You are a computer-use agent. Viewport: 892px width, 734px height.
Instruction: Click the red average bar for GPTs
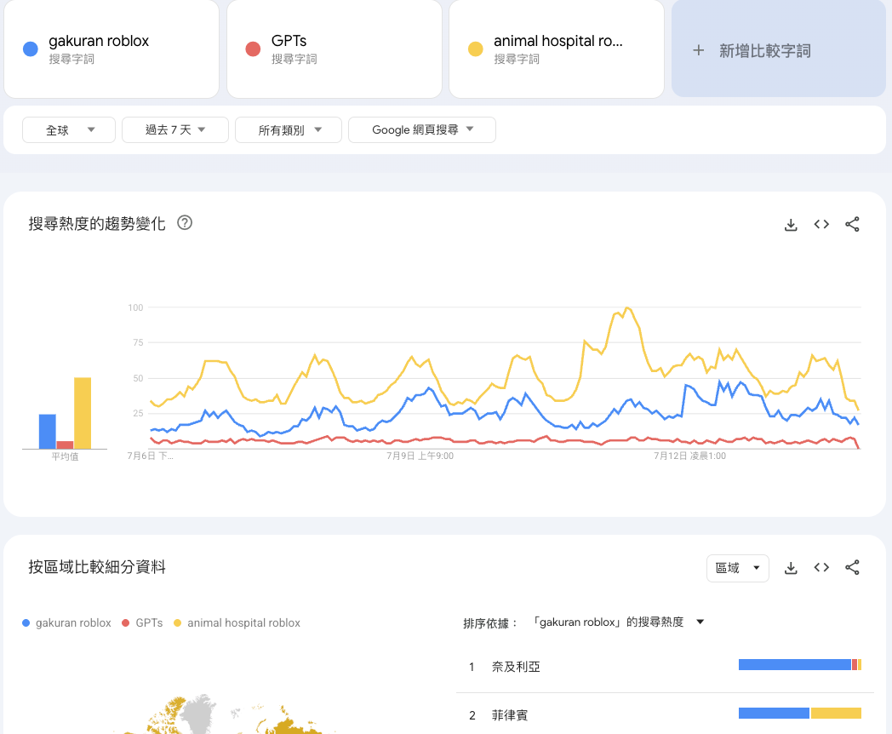[65, 445]
